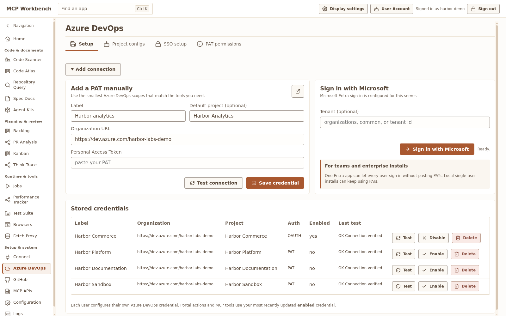
Task: Focus the Personal Access Token field
Action: [188, 163]
